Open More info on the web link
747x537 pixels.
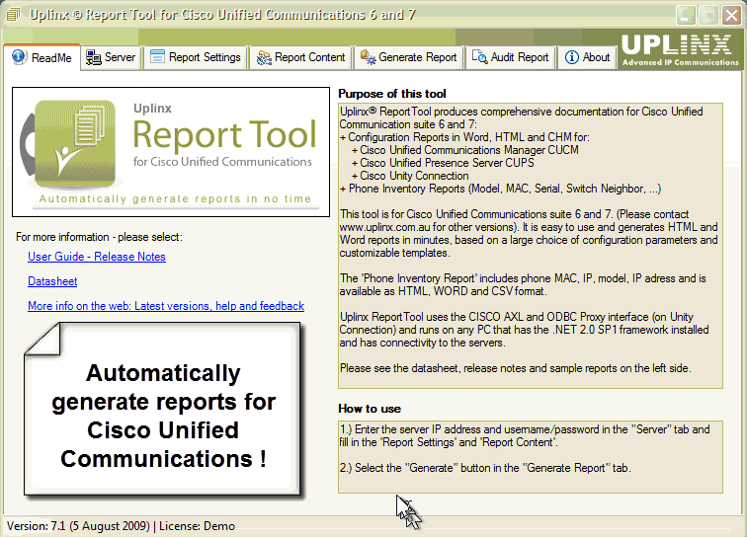point(166,306)
